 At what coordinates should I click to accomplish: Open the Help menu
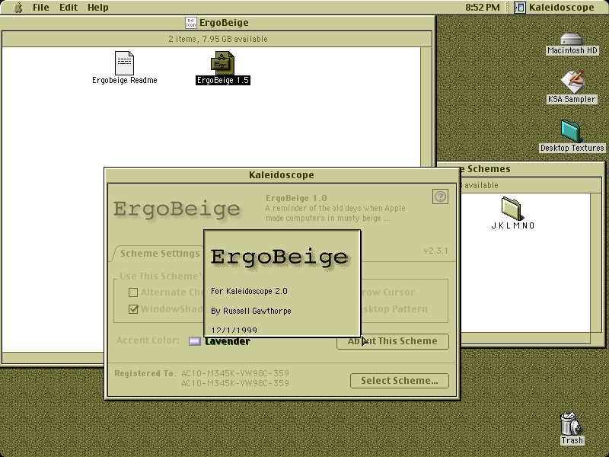pyautogui.click(x=98, y=8)
